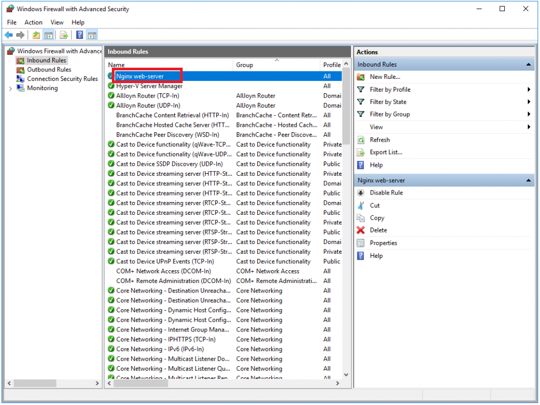Click the Cut scissors icon
The height and width of the screenshot is (405, 540).
coord(361,206)
